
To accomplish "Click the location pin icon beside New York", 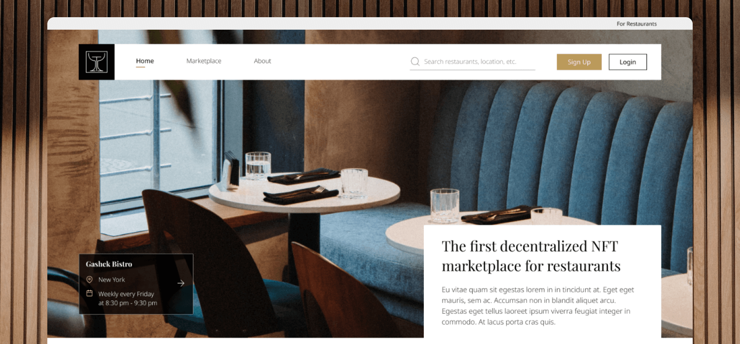I will (89, 279).
